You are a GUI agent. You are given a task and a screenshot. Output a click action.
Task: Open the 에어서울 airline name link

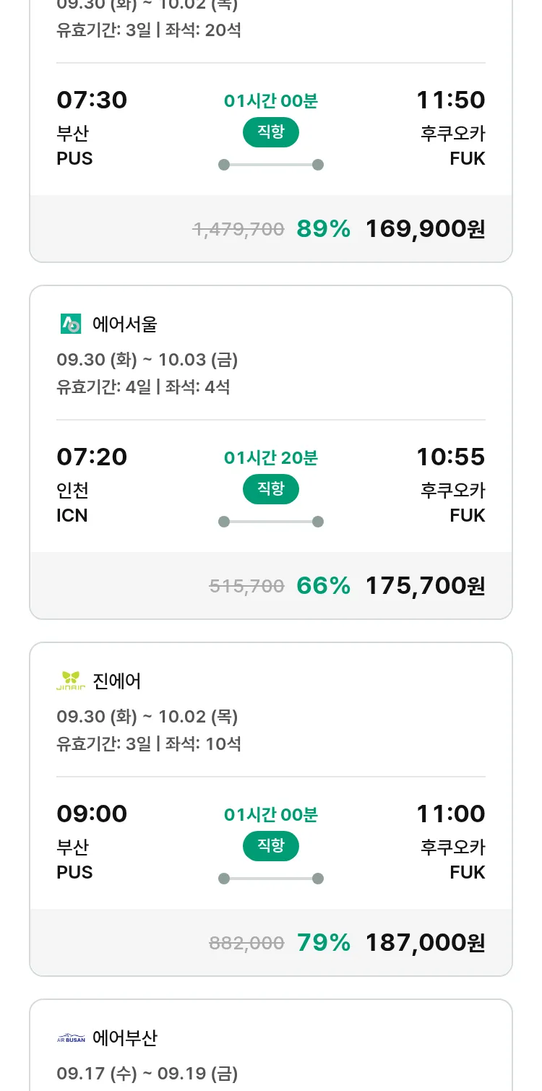124,324
